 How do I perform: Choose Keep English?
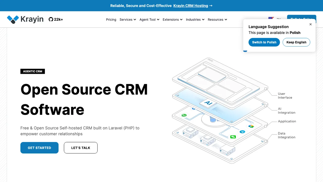[x=296, y=42]
